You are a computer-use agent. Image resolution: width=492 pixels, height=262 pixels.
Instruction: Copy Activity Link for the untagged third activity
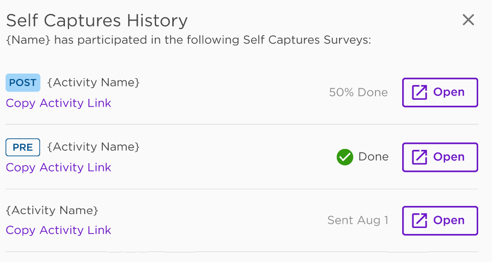tap(59, 230)
